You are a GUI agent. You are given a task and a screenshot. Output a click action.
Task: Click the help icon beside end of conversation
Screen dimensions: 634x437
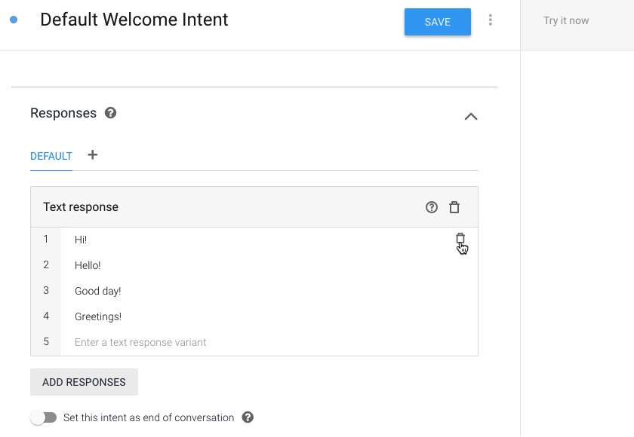tap(248, 417)
